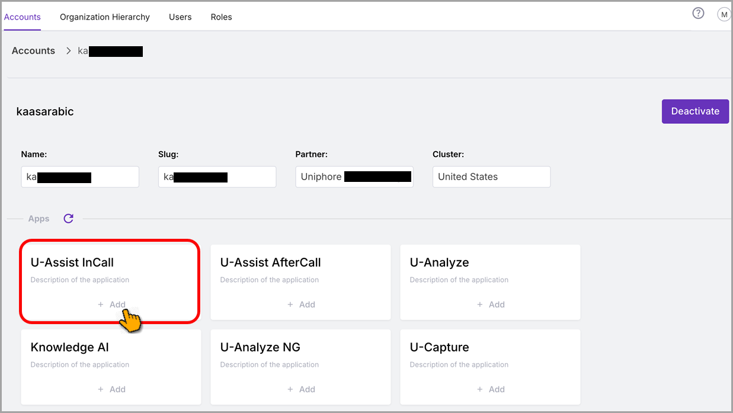Click the Name input field
The image size is (733, 413).
pos(80,177)
